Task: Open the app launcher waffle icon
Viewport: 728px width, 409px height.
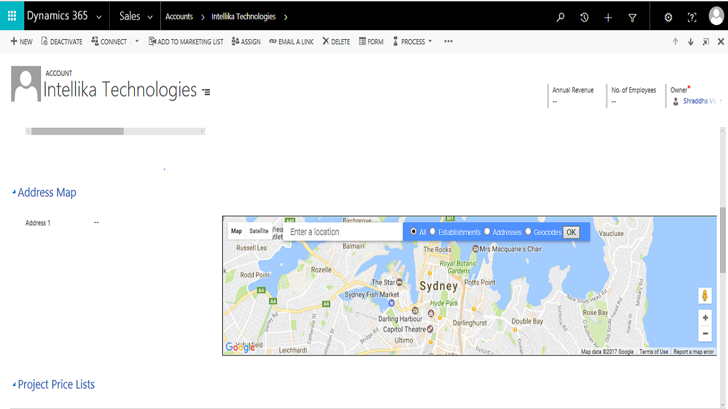Action: (x=12, y=15)
